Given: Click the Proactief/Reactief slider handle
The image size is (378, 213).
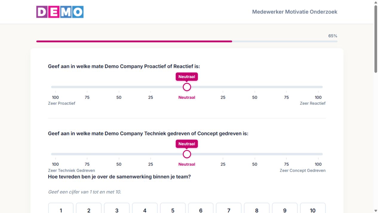Looking at the screenshot, I should coord(187,87).
